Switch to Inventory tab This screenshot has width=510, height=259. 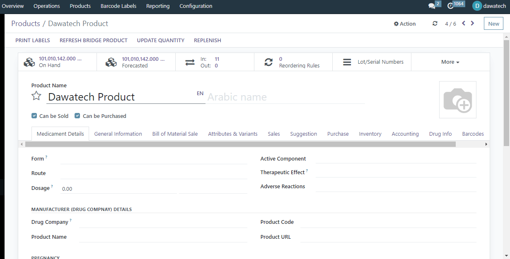tap(370, 134)
